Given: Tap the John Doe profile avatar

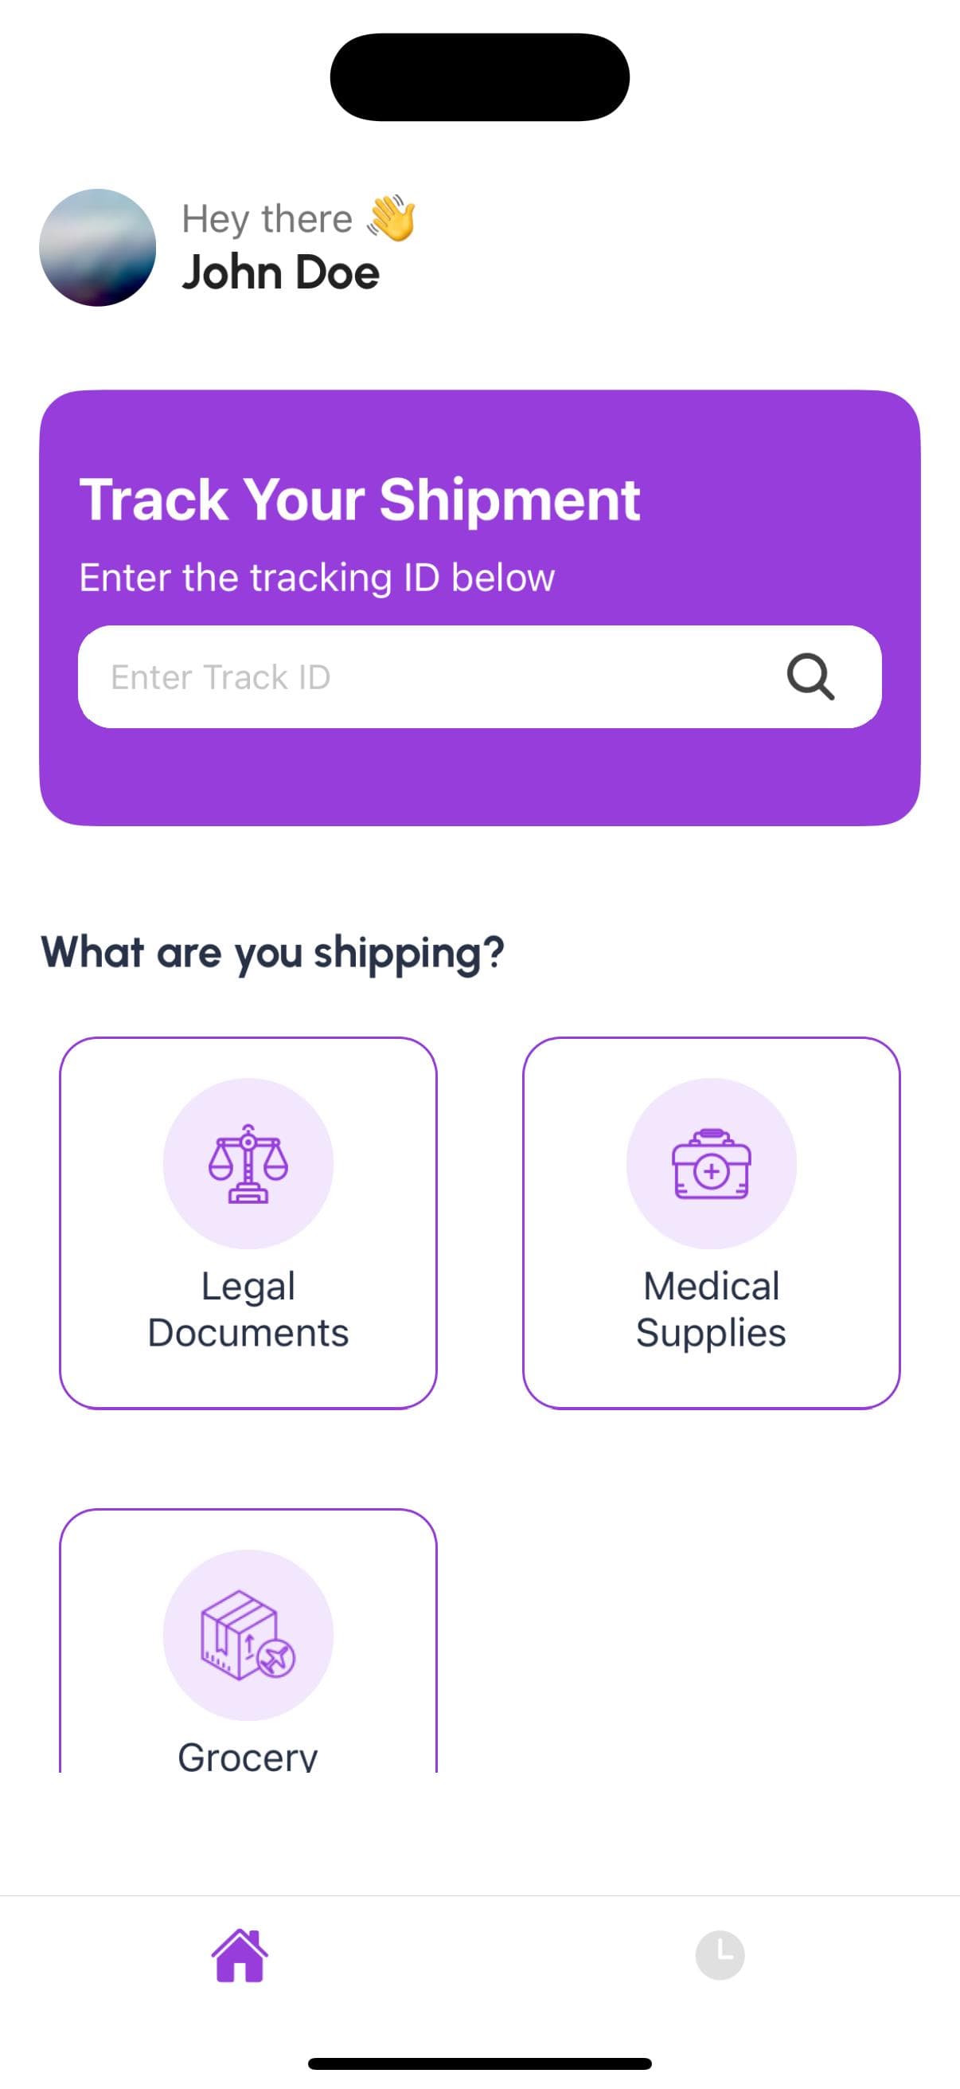Looking at the screenshot, I should pyautogui.click(x=97, y=247).
